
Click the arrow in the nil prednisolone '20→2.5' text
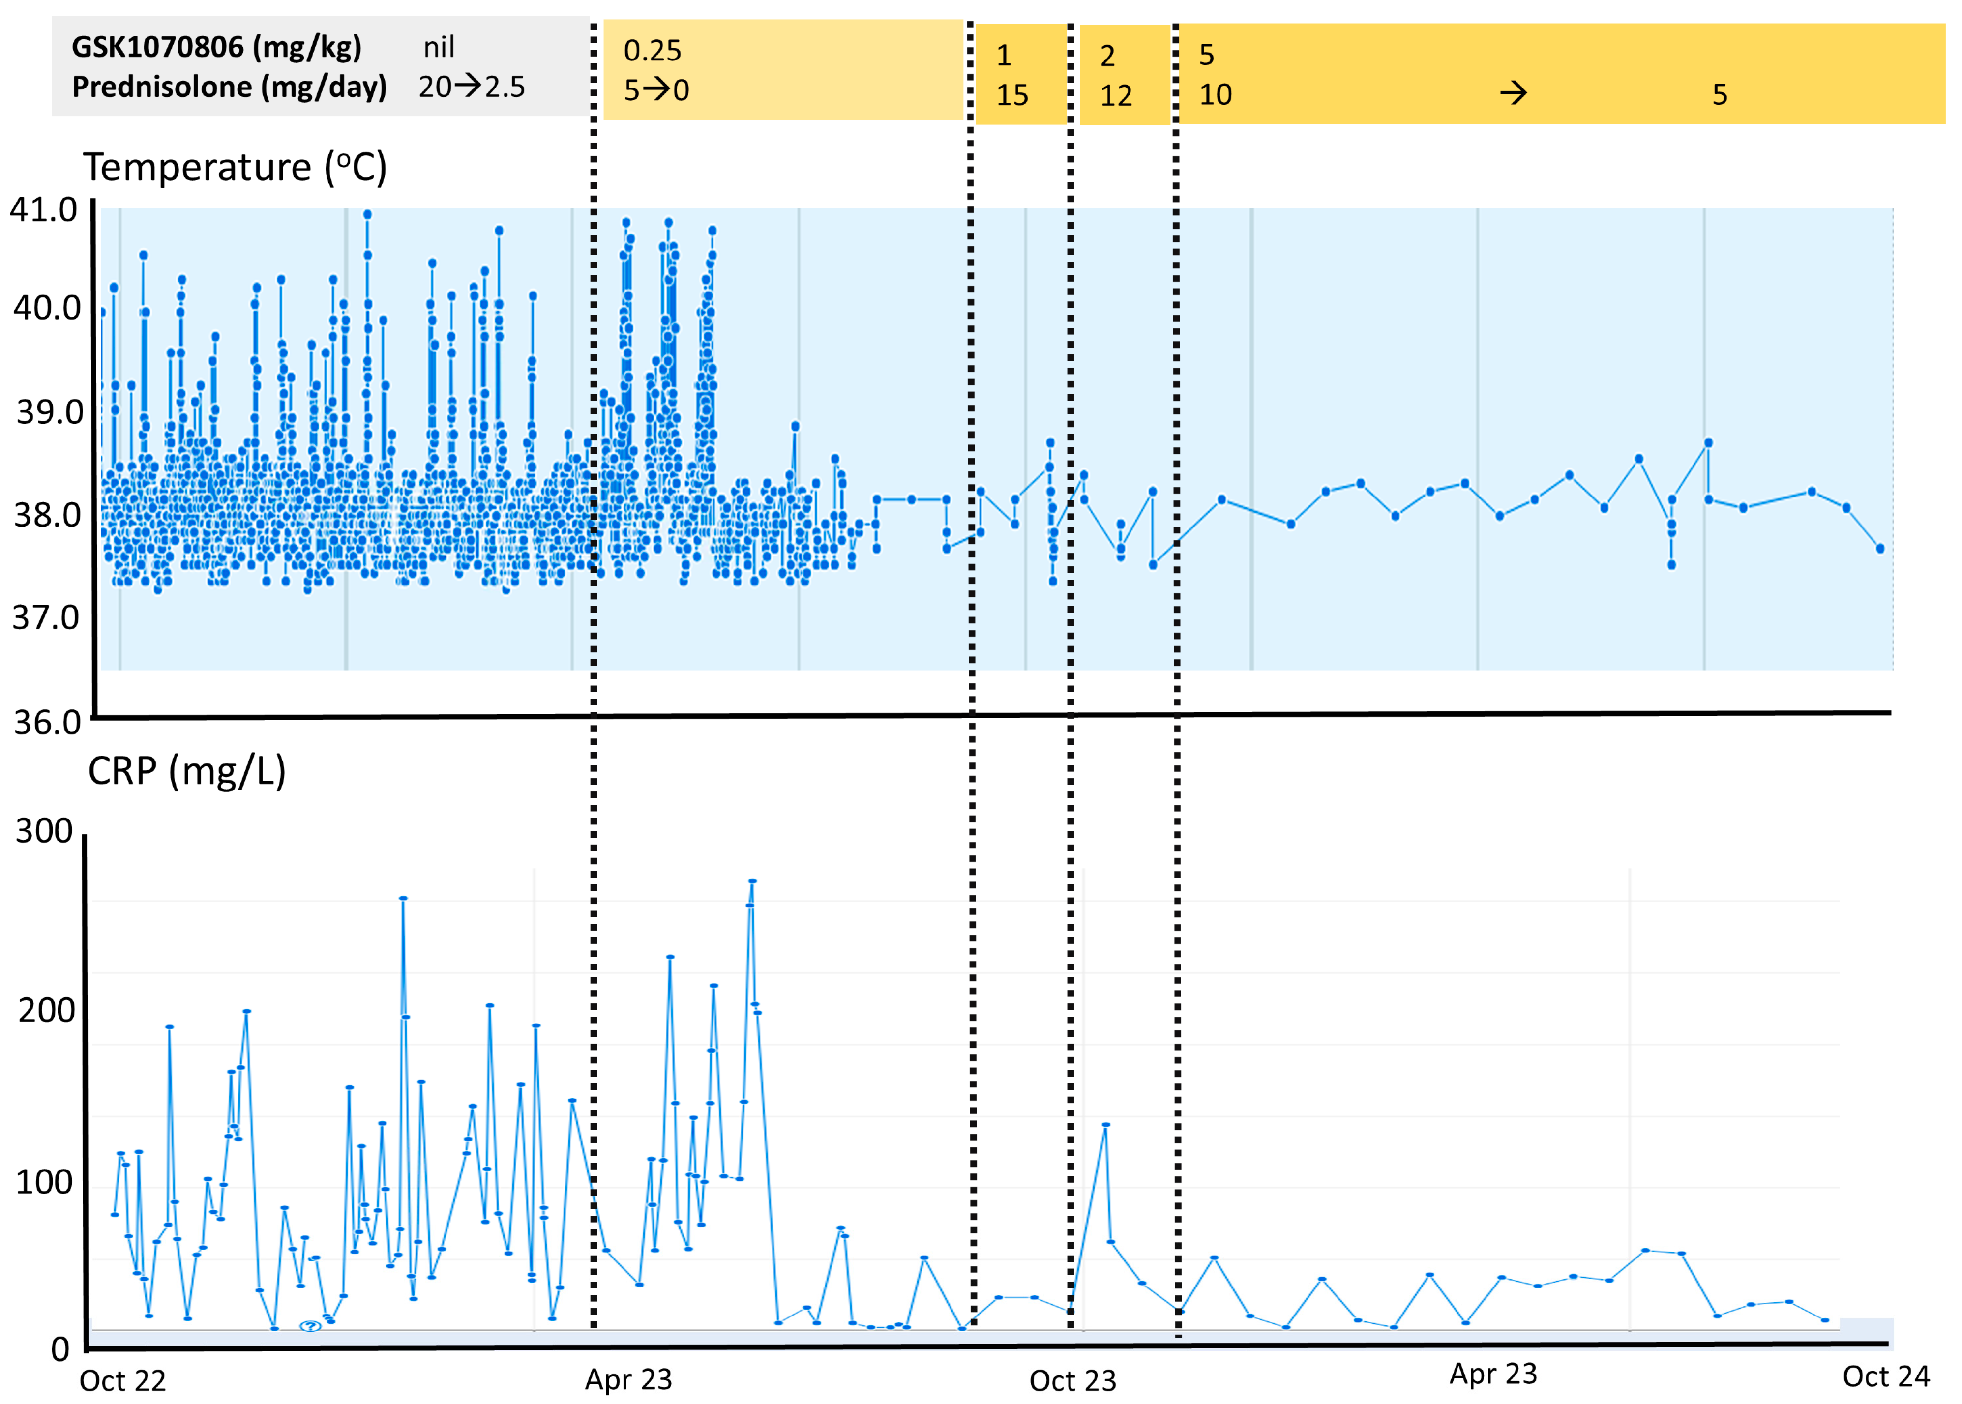468,86
